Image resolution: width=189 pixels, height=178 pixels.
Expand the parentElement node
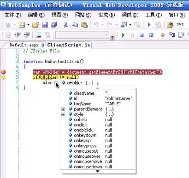(x=63, y=109)
